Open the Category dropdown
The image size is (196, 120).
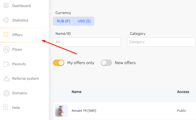161,42
